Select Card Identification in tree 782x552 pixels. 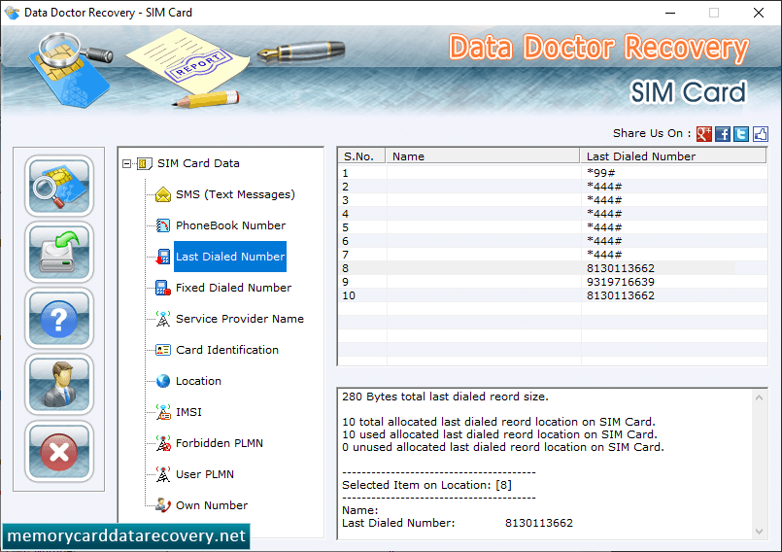coord(227,350)
